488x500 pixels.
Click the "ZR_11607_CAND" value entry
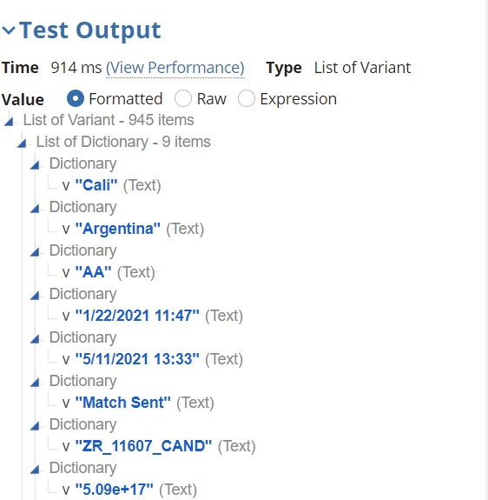pyautogui.click(x=143, y=446)
